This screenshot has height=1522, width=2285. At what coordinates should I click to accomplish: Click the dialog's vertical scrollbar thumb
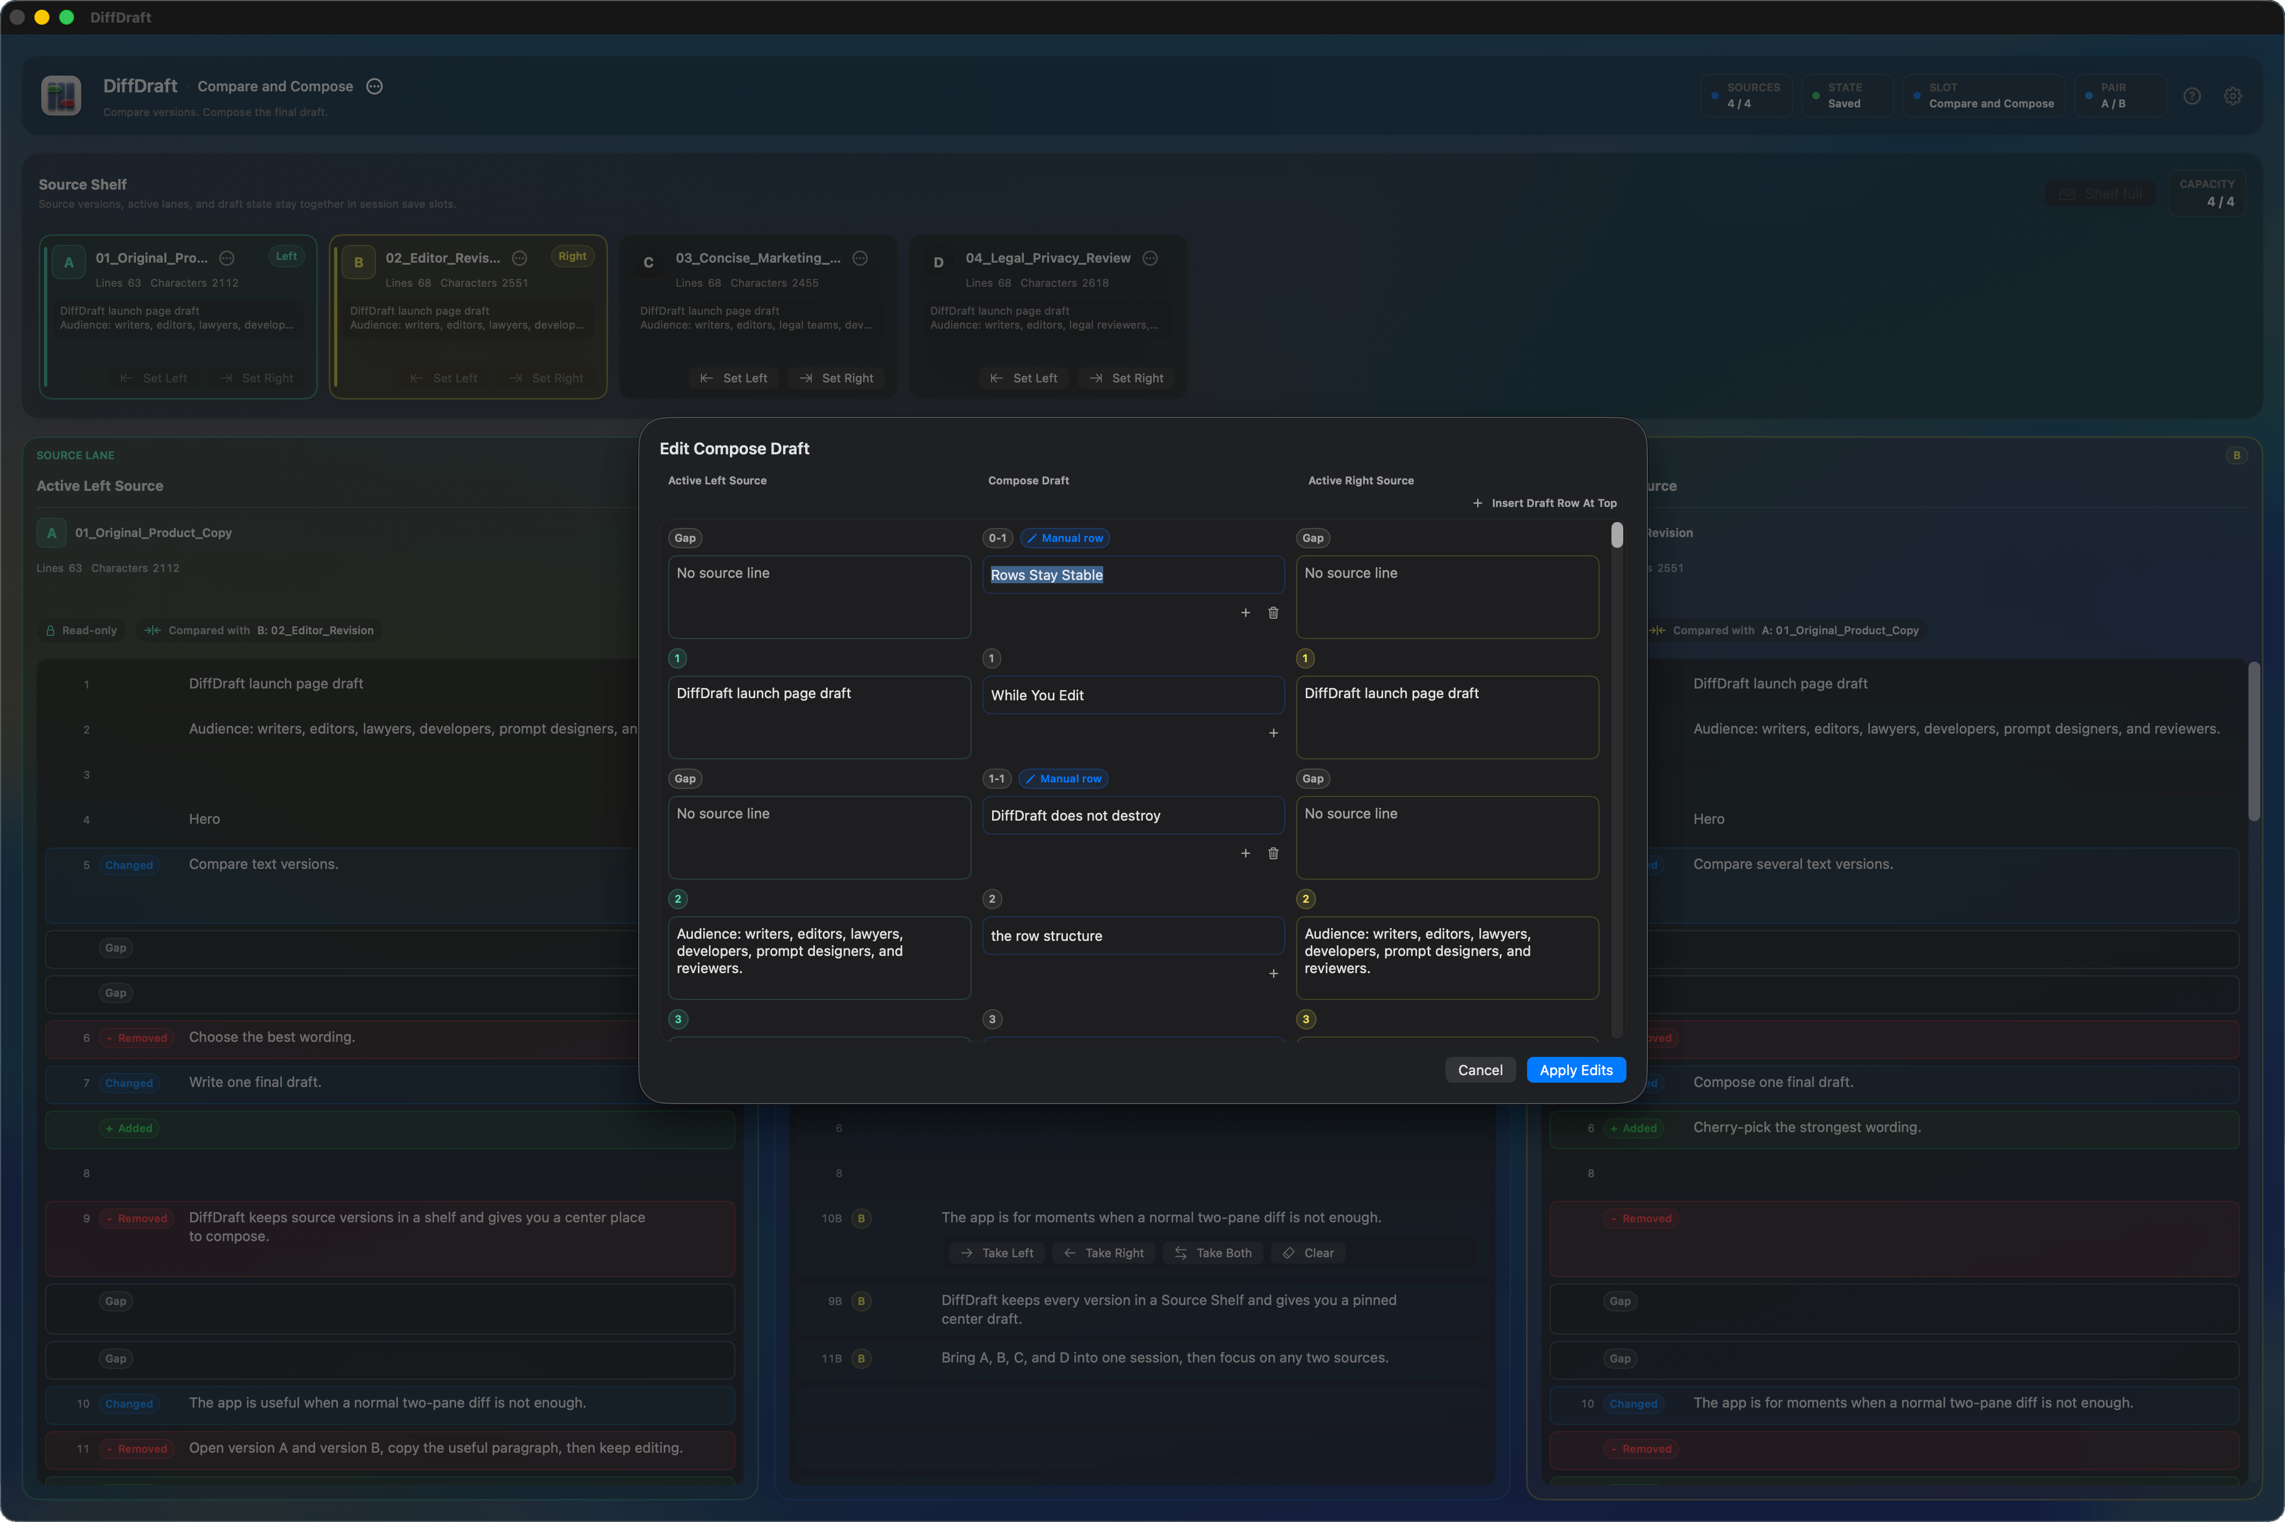click(x=1617, y=535)
